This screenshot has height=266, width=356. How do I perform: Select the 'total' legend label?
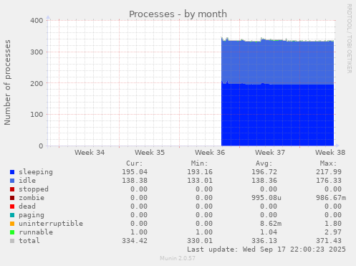click(x=29, y=241)
